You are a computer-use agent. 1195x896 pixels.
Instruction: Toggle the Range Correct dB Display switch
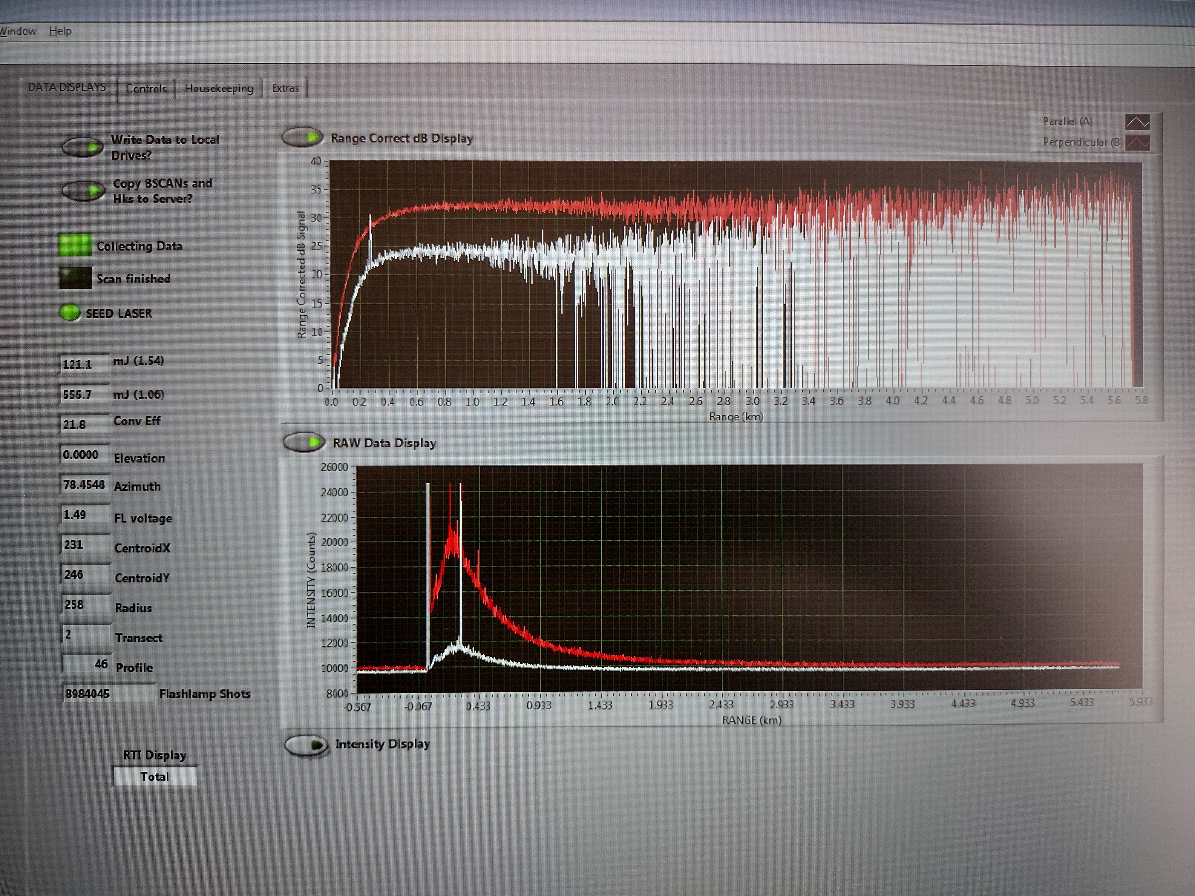[x=303, y=137]
